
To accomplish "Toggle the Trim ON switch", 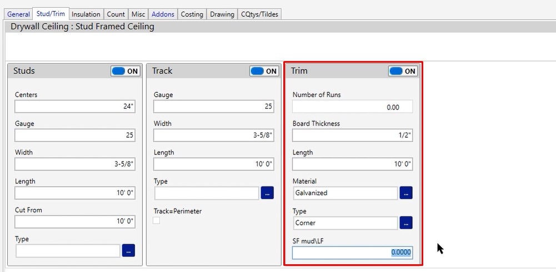I will click(x=403, y=71).
